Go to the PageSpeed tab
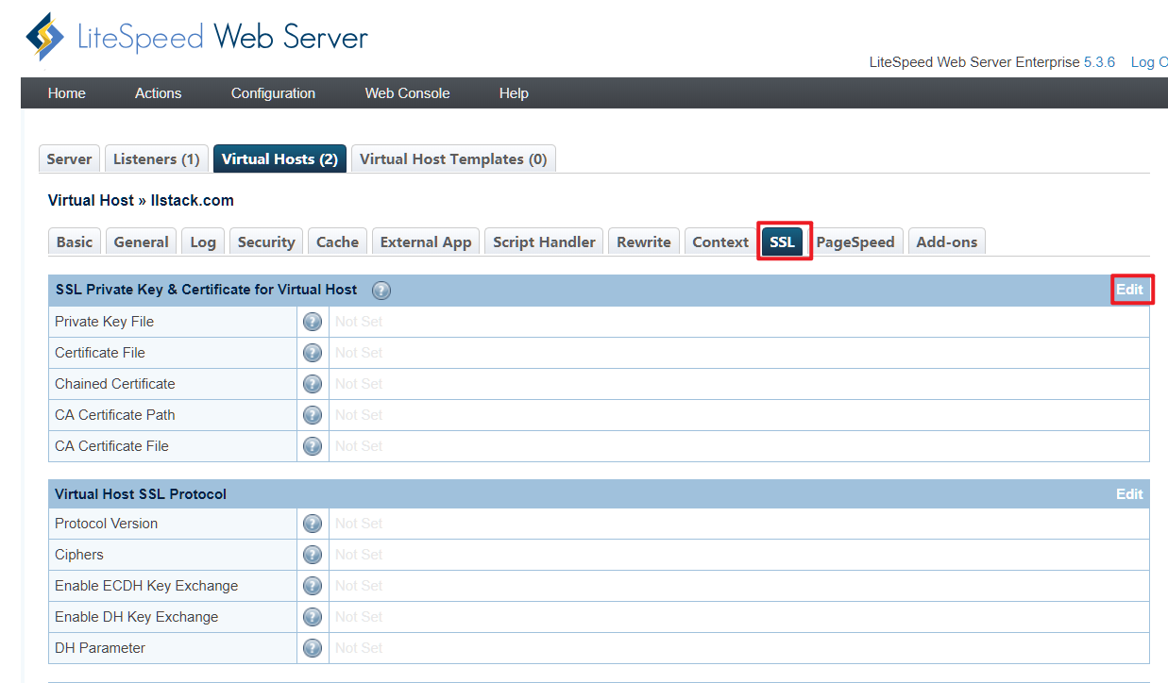Screen dimensions: 1168x683 (x=855, y=242)
